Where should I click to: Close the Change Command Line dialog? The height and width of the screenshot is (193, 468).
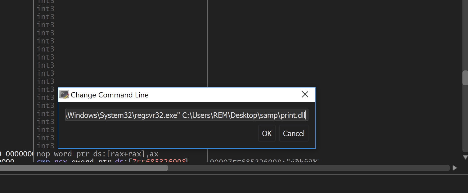[x=305, y=95]
